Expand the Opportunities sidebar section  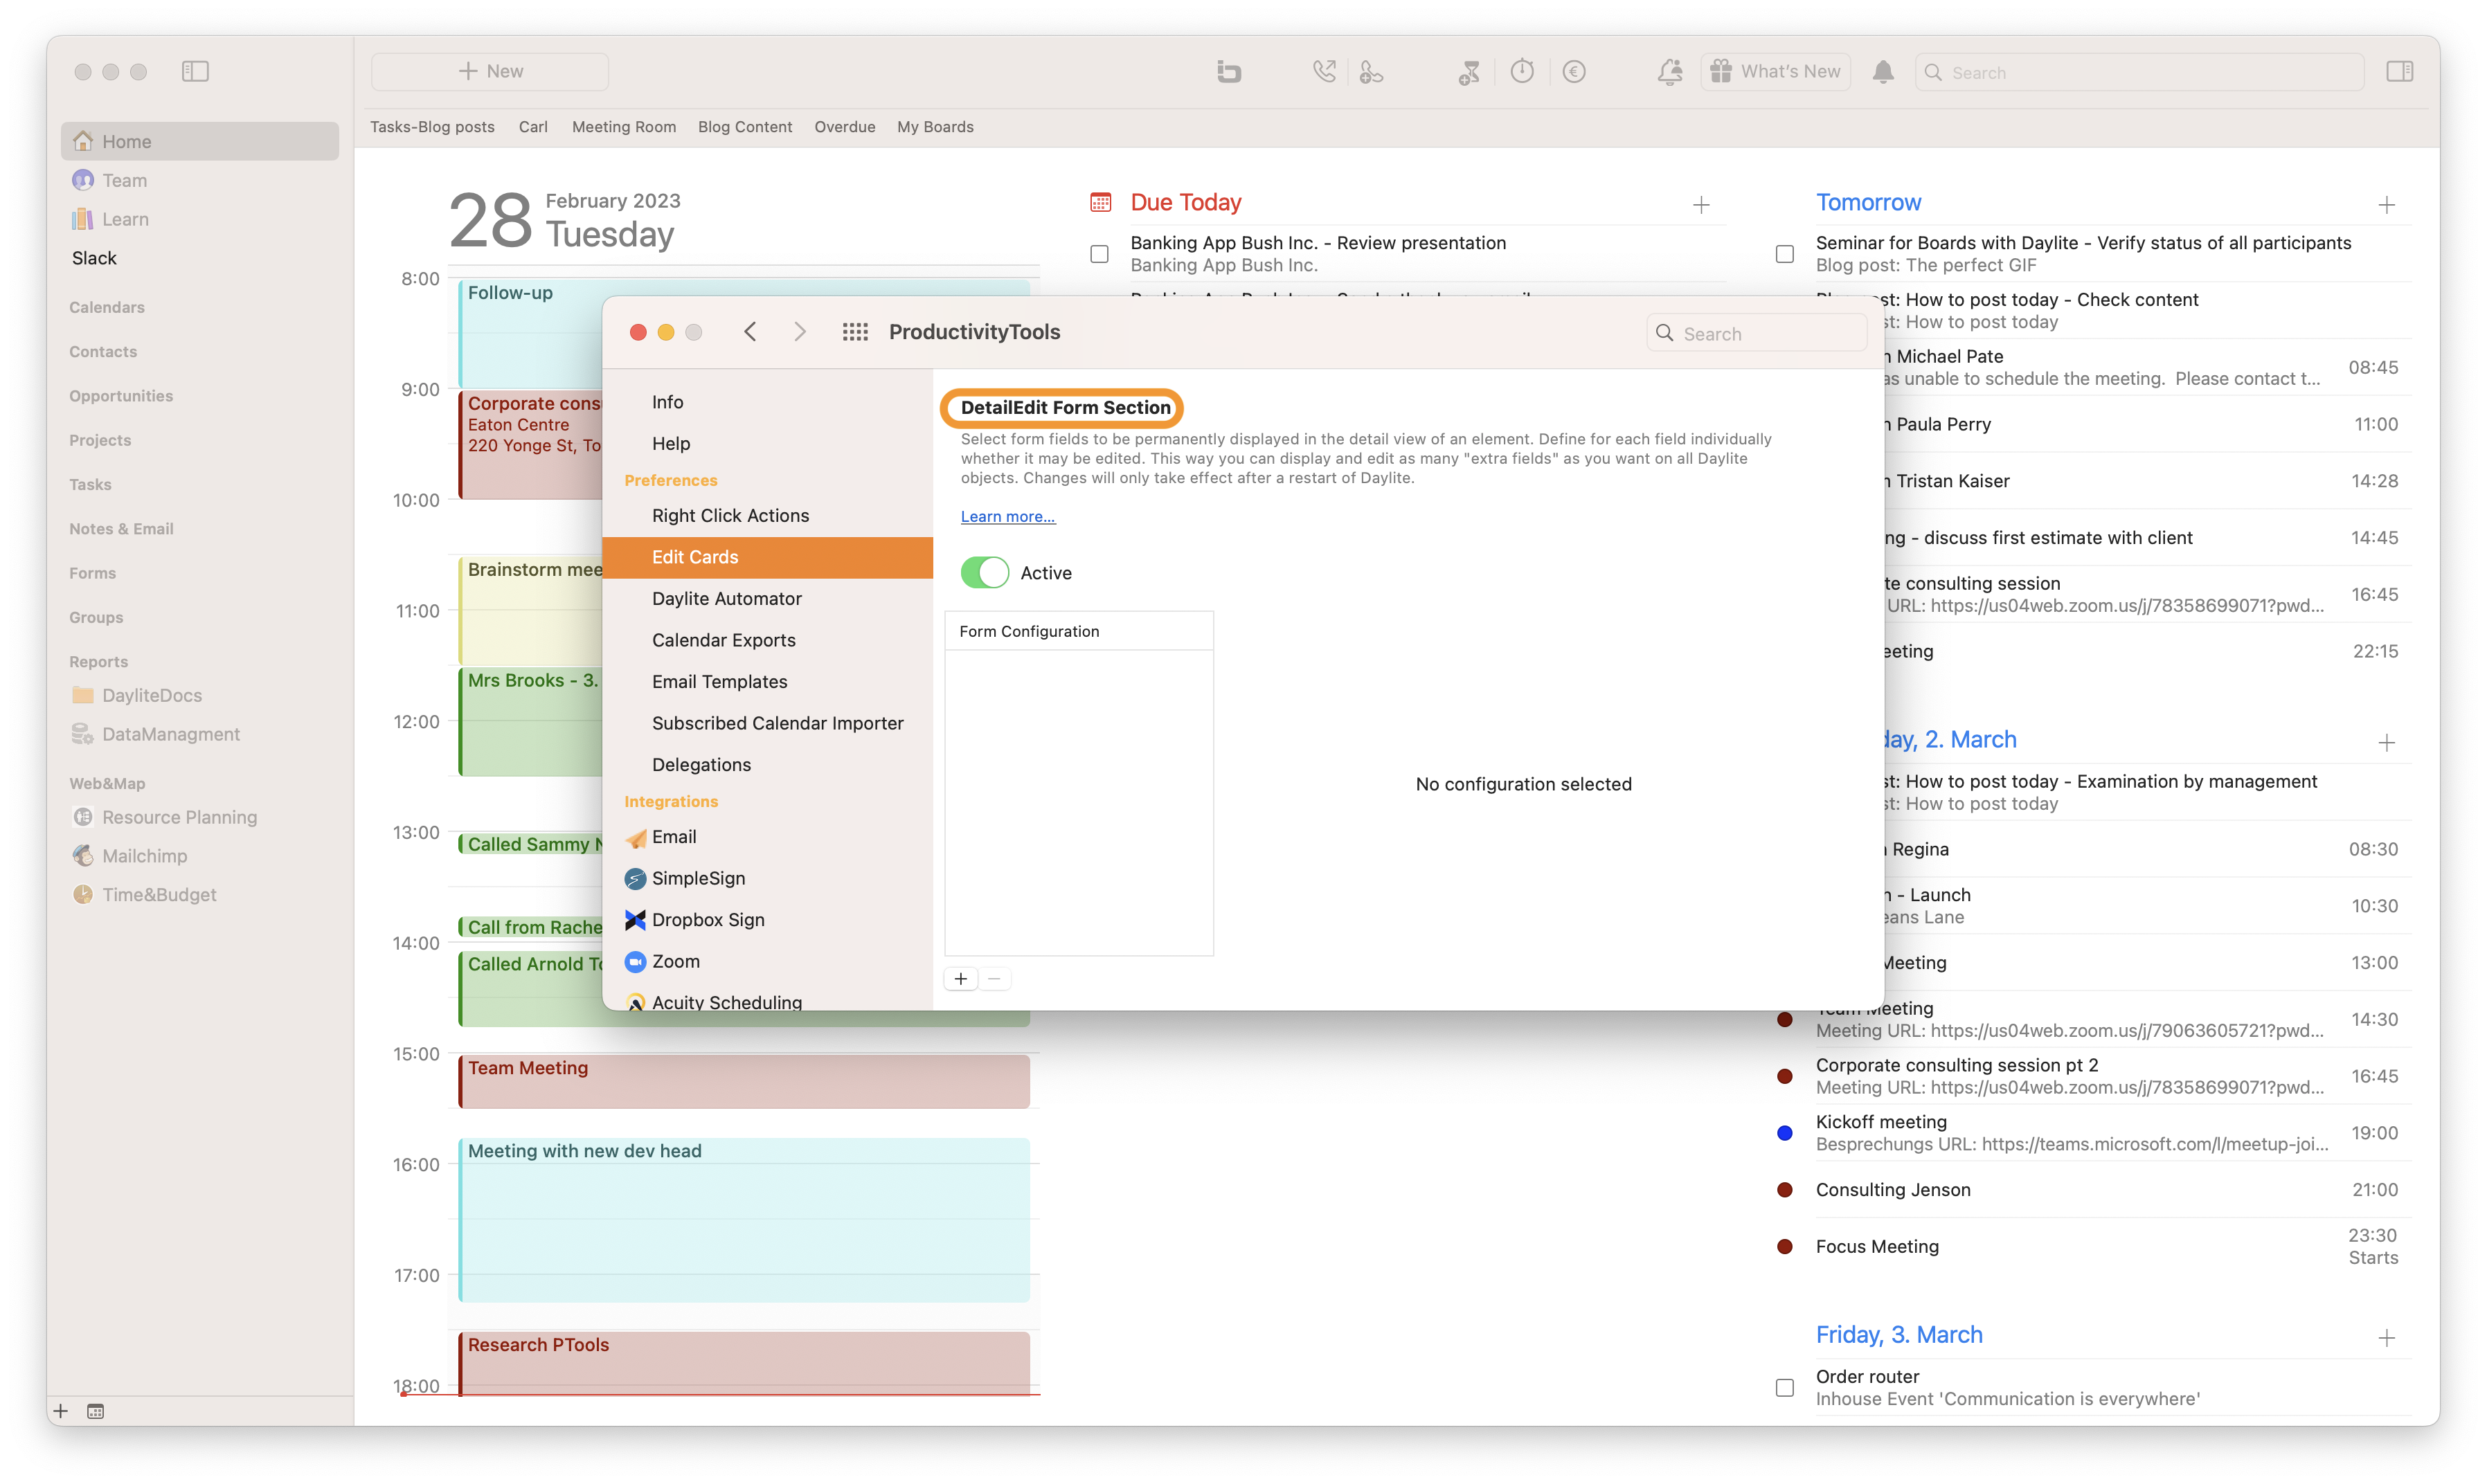[x=121, y=396]
